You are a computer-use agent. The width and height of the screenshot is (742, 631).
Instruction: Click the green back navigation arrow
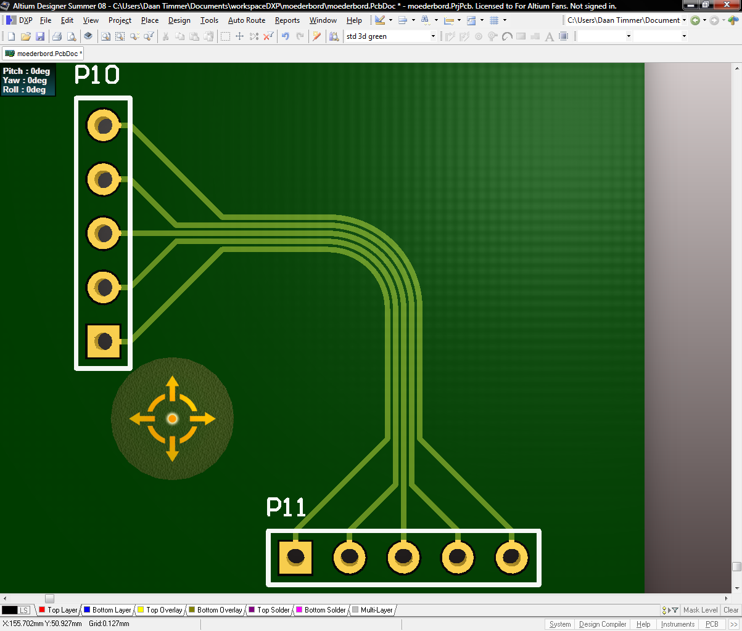tap(695, 20)
